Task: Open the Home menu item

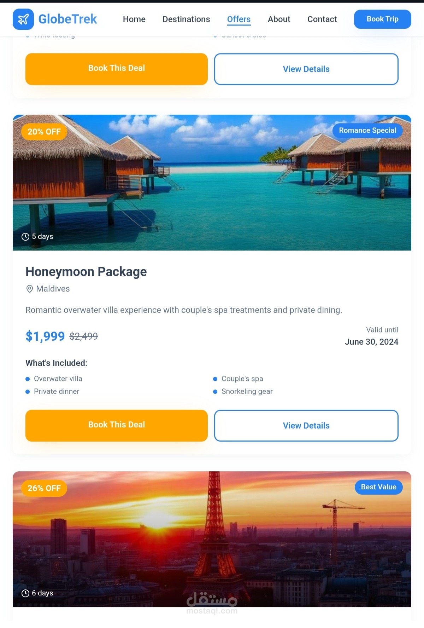Action: click(134, 19)
